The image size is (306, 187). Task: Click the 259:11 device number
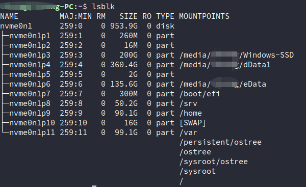73,132
